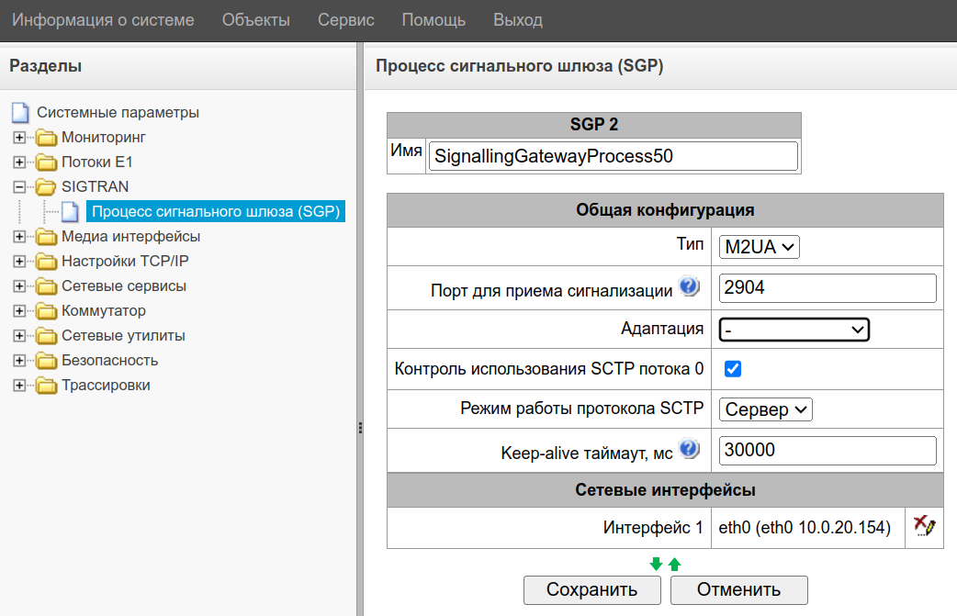This screenshot has width=957, height=616.
Task: Expand the Мониторинг tree node
Action: point(19,138)
